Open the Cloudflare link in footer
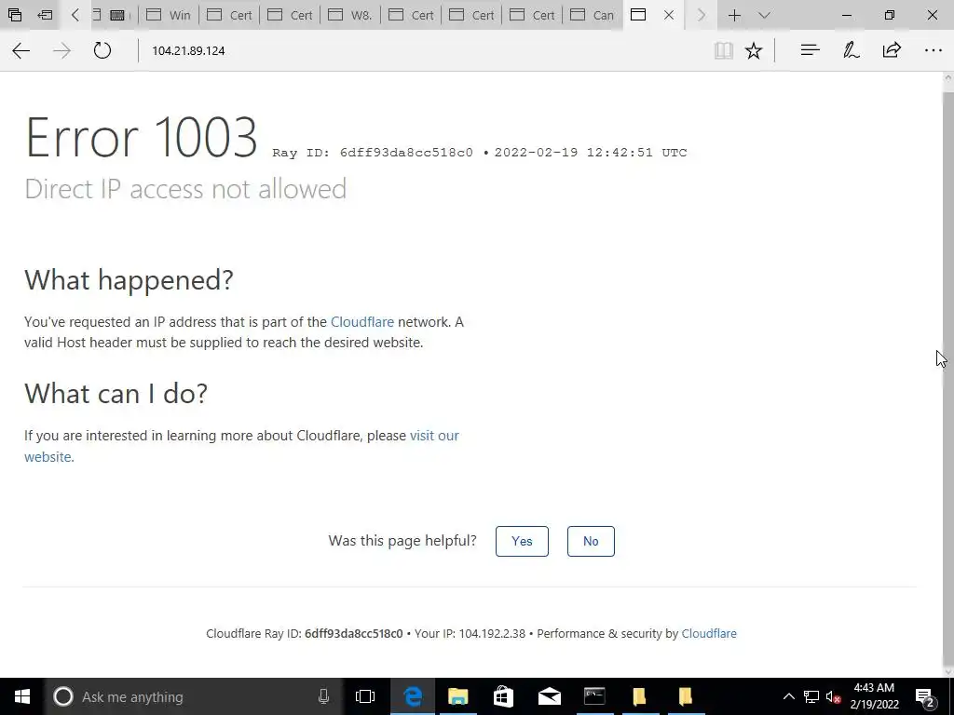Screen dimensions: 954x715 pyautogui.click(x=709, y=633)
